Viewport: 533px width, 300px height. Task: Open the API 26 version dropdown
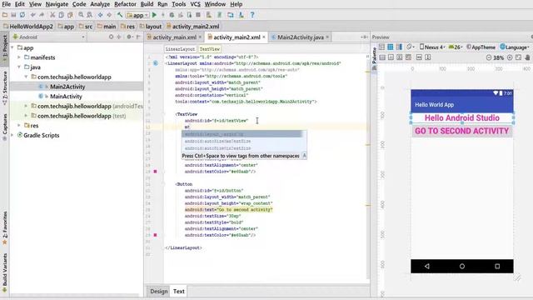click(x=456, y=47)
